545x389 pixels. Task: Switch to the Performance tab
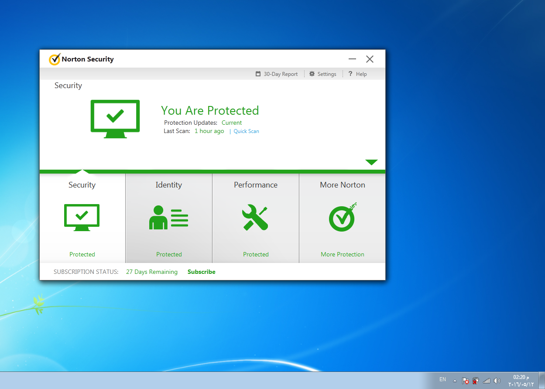coord(256,218)
